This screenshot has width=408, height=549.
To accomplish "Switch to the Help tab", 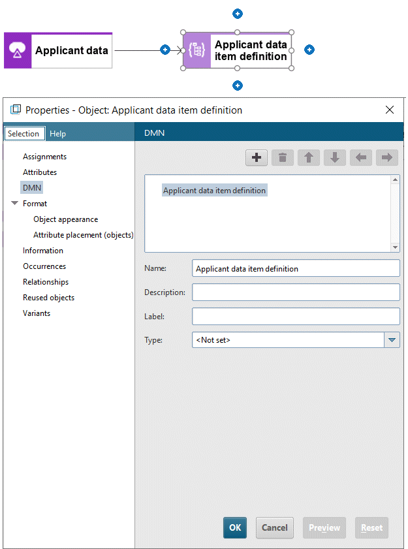I will point(58,134).
